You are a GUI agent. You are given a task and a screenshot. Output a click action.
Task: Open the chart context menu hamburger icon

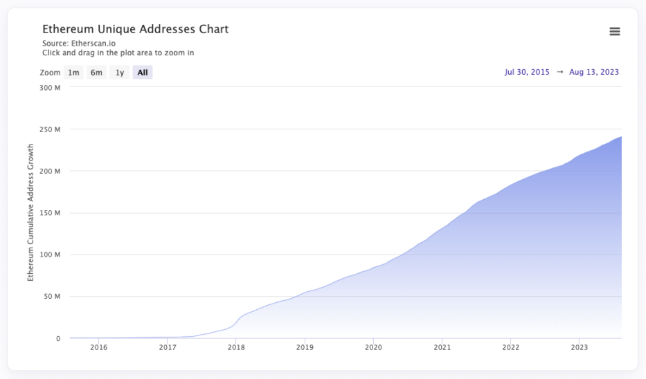point(614,32)
